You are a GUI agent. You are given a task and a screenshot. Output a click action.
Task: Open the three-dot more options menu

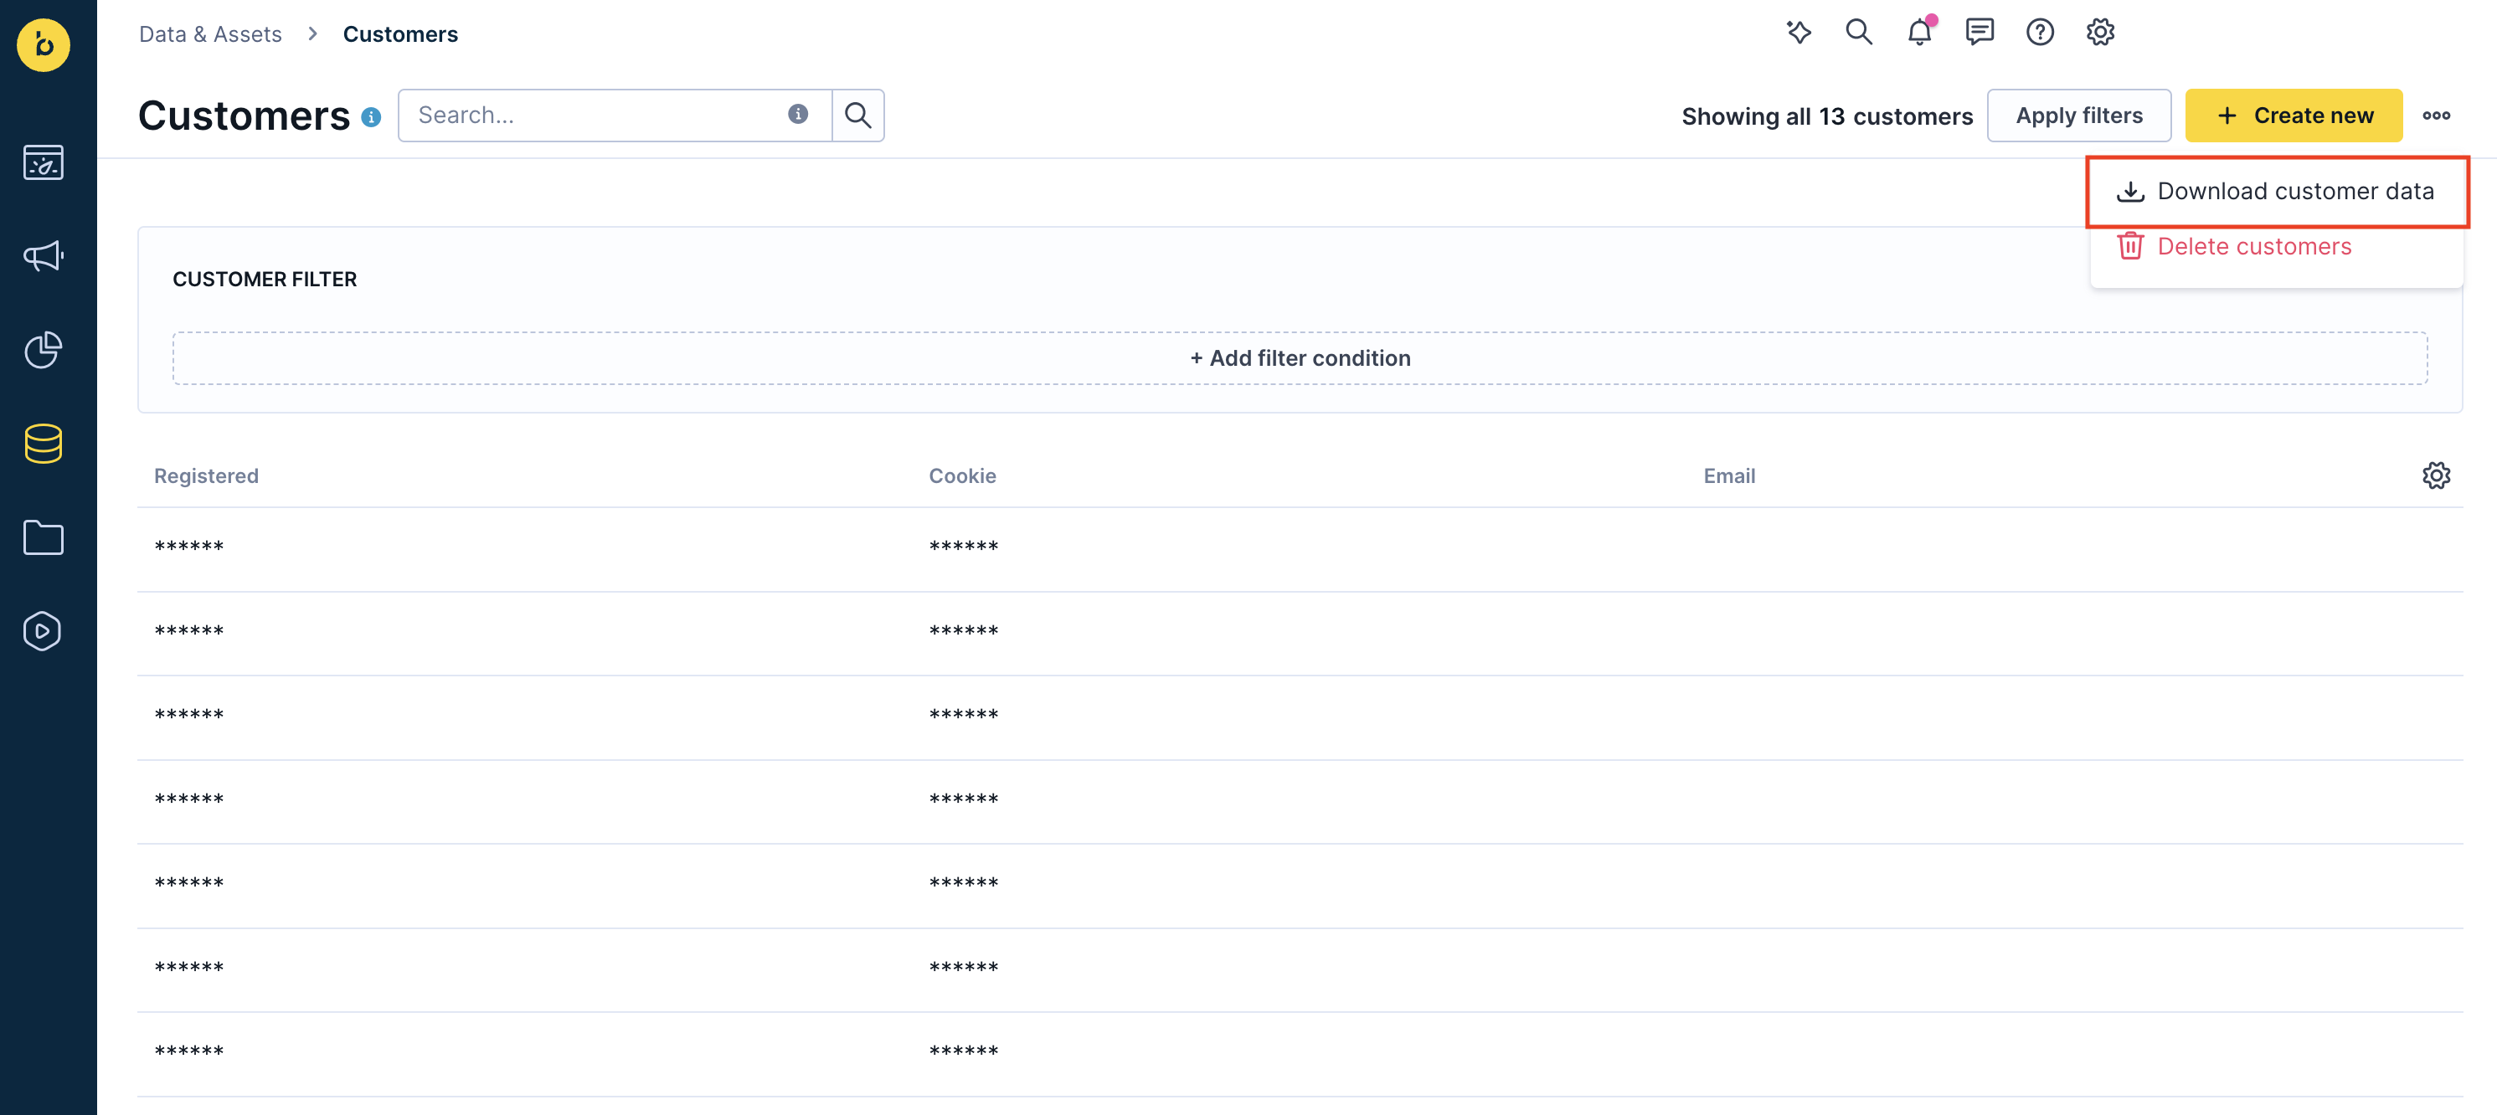2436,116
